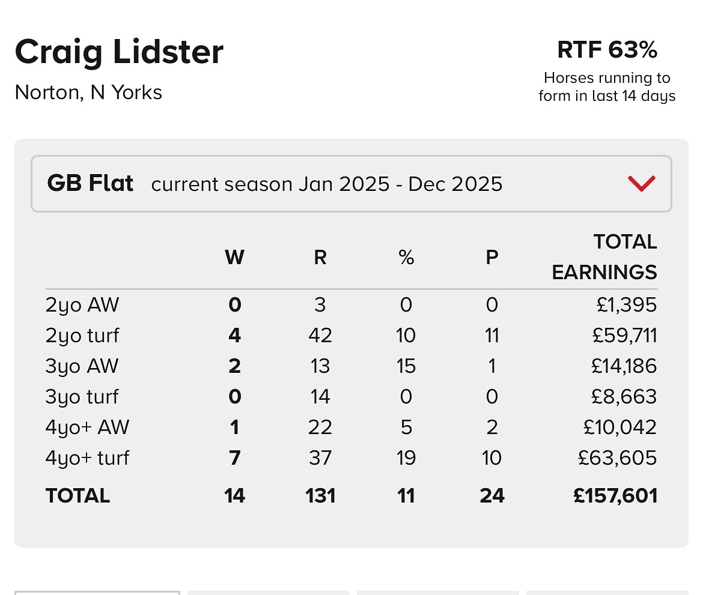Select the 3yo turf row label
Screen dimensions: 703x595
(x=82, y=397)
